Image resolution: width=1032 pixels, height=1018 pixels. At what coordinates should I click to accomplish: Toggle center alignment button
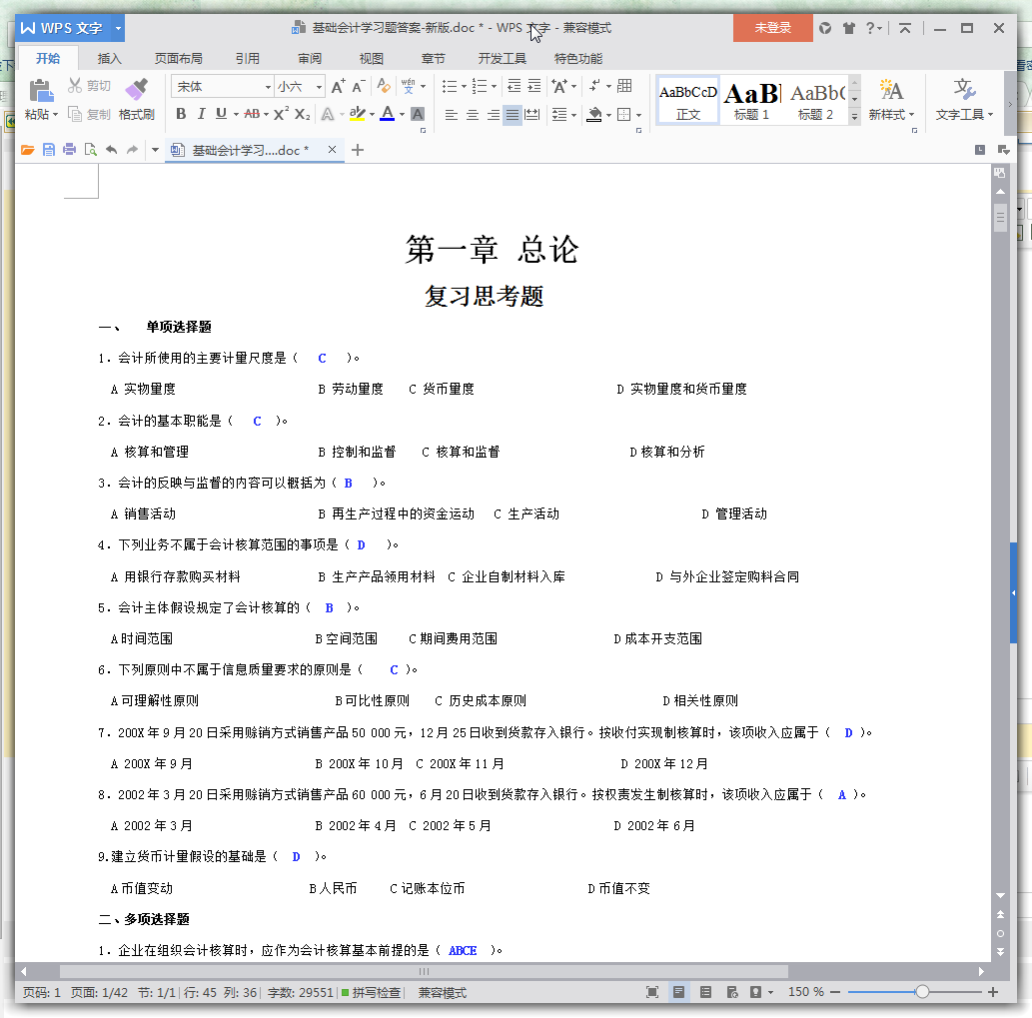pos(473,115)
